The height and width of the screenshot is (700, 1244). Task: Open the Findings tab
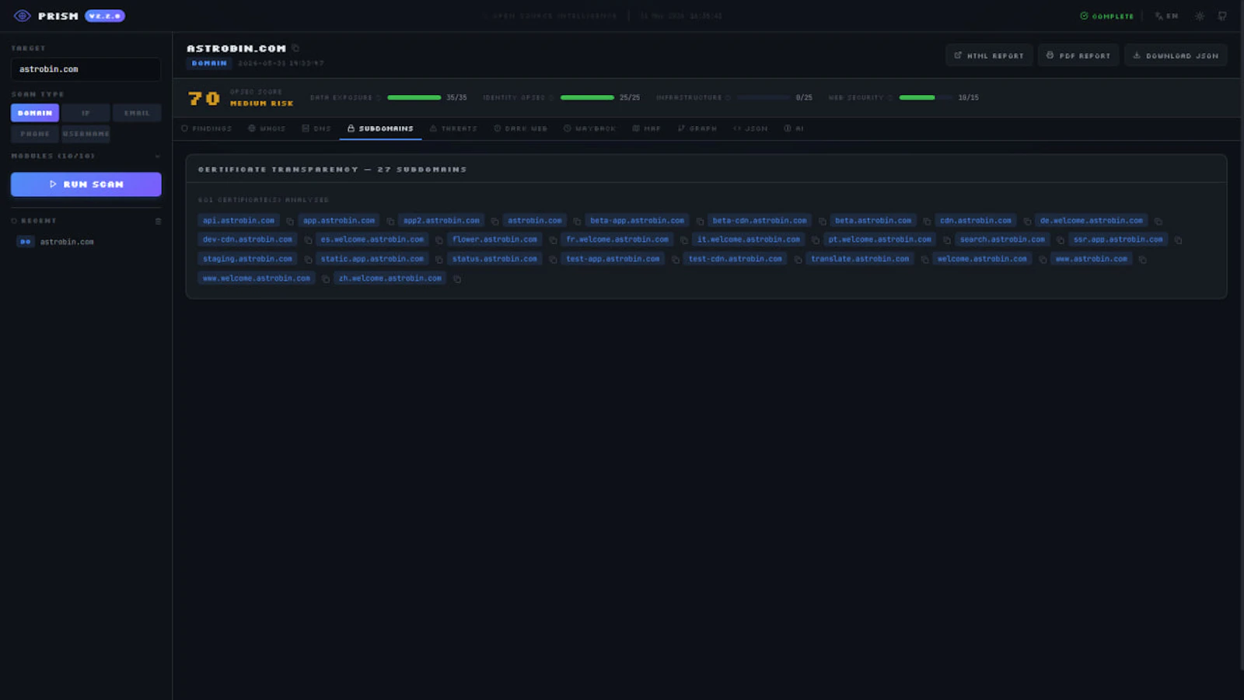tap(207, 128)
